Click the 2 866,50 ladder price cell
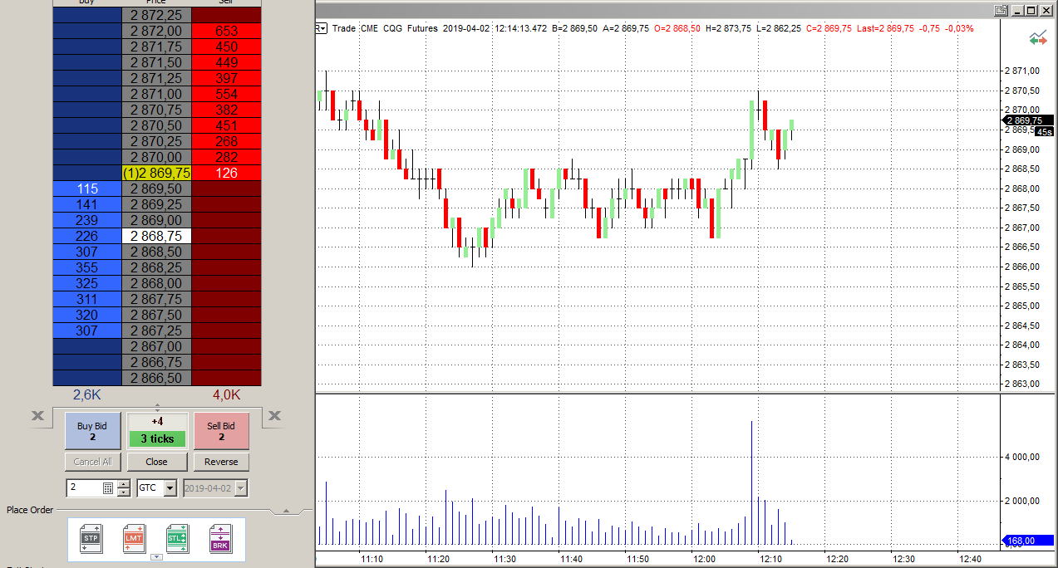Viewport: 1058px width, 568px height. pyautogui.click(x=156, y=378)
